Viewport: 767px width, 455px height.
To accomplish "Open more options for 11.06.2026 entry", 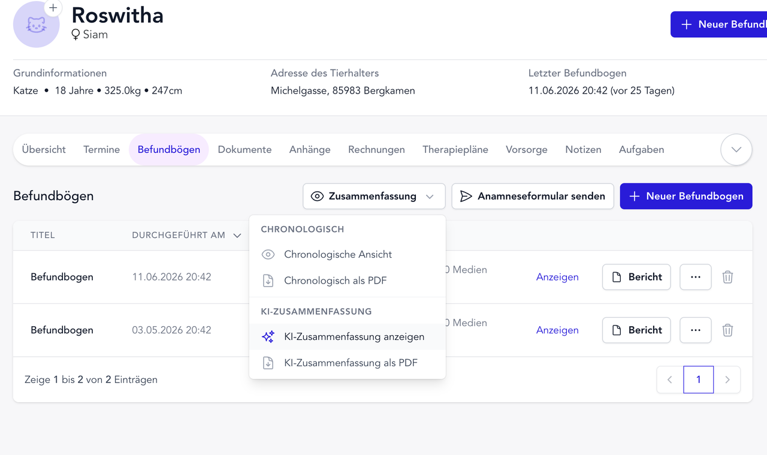I will [696, 277].
